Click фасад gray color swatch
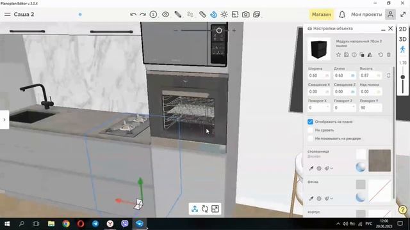 (x=361, y=185)
